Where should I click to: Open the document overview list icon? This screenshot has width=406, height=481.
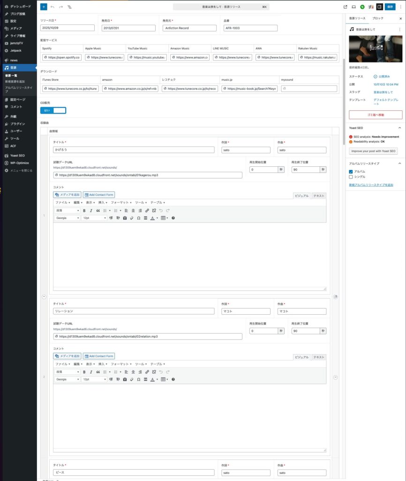(x=69, y=7)
